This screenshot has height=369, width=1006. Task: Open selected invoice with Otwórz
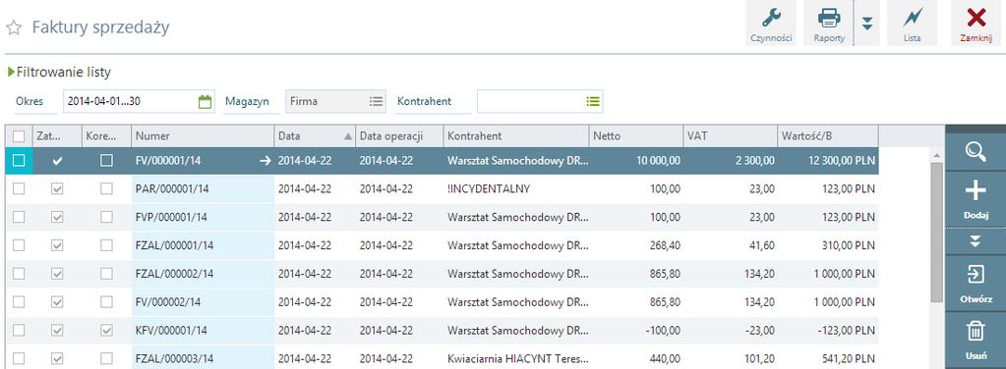pos(976,284)
